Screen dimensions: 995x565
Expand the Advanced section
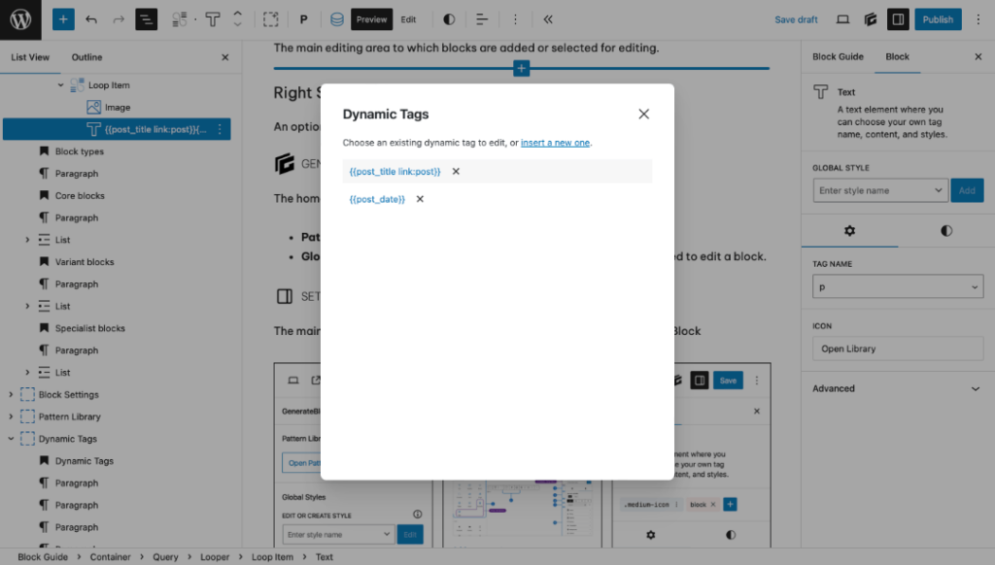click(x=897, y=388)
